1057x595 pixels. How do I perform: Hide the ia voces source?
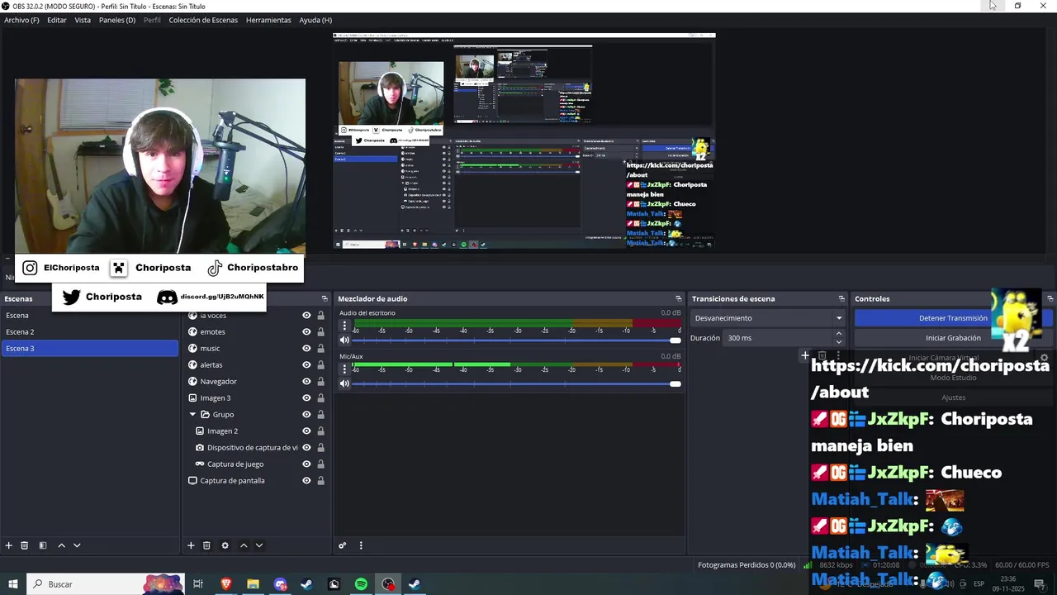tap(306, 315)
